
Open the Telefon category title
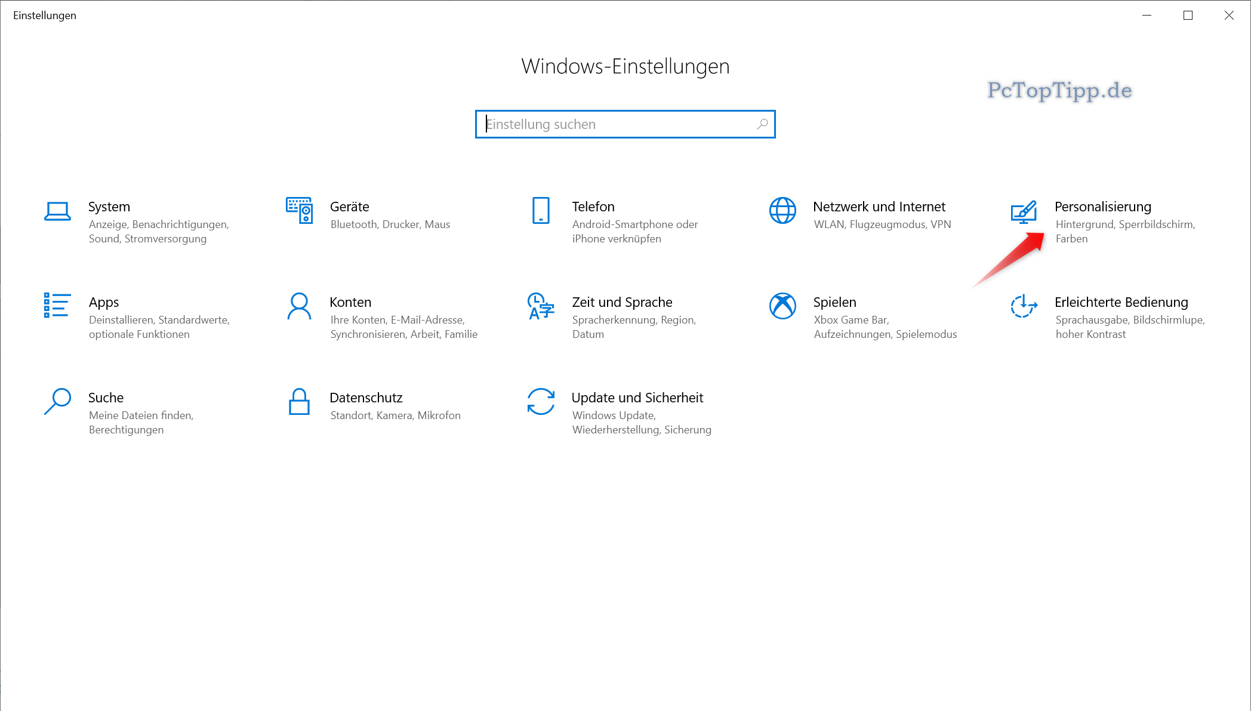(x=593, y=207)
